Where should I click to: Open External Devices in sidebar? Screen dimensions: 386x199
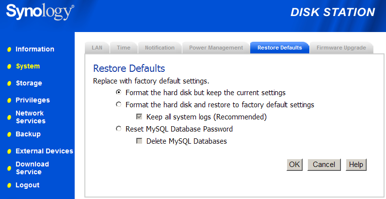tap(44, 151)
